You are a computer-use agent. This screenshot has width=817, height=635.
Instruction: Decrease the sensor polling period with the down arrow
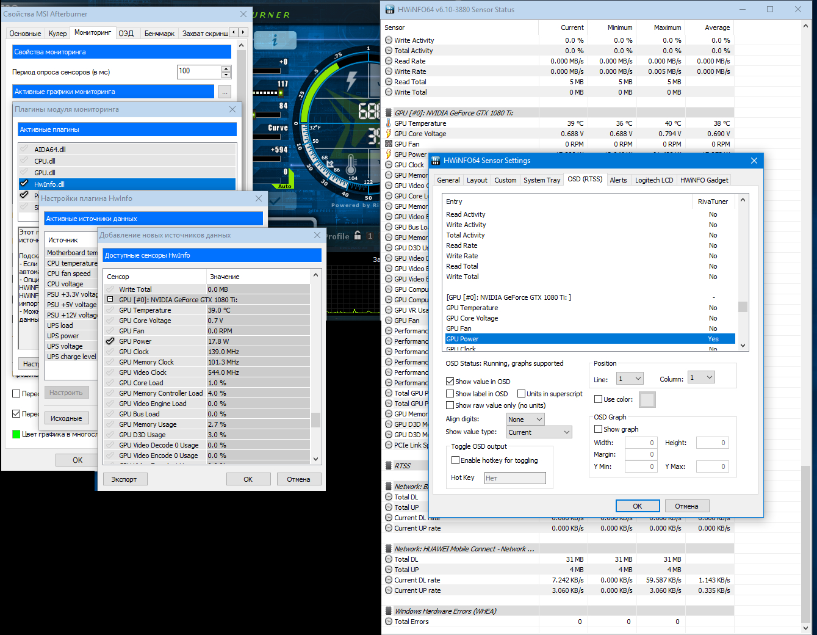tap(226, 75)
